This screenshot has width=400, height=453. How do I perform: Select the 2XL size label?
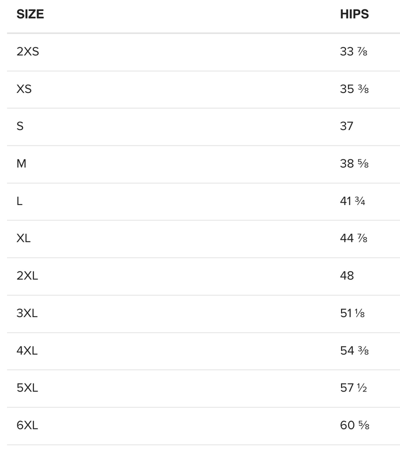click(27, 276)
